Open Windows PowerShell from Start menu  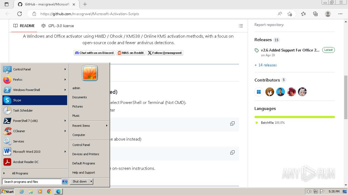35,90
